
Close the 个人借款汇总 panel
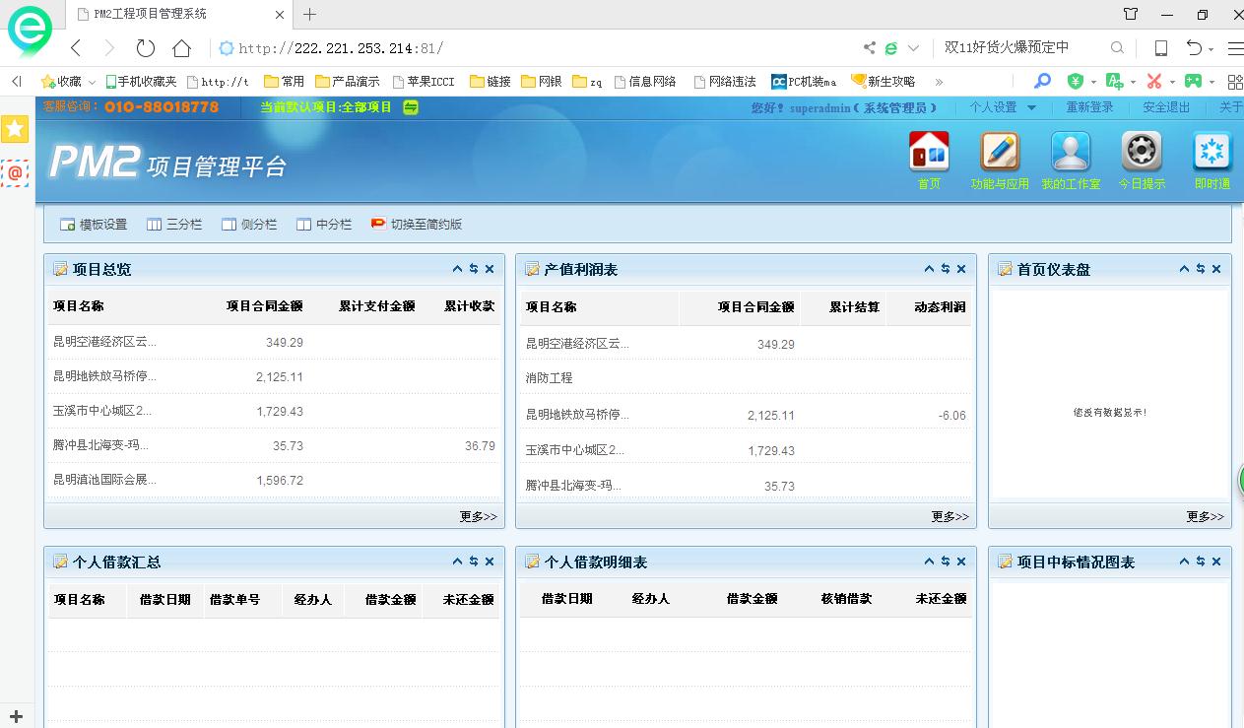pos(490,562)
